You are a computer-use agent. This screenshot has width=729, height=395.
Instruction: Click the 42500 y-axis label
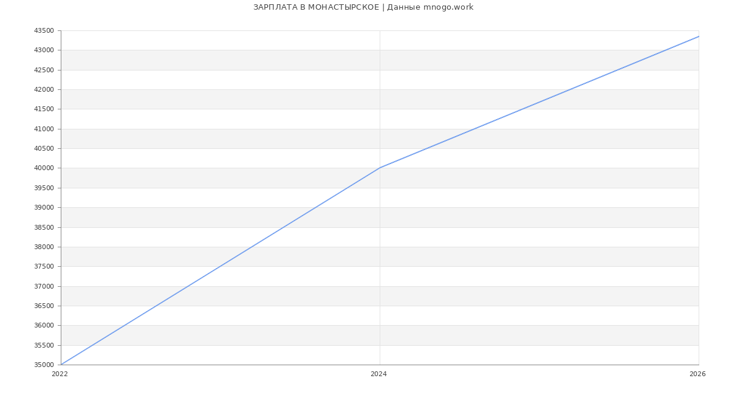point(44,70)
